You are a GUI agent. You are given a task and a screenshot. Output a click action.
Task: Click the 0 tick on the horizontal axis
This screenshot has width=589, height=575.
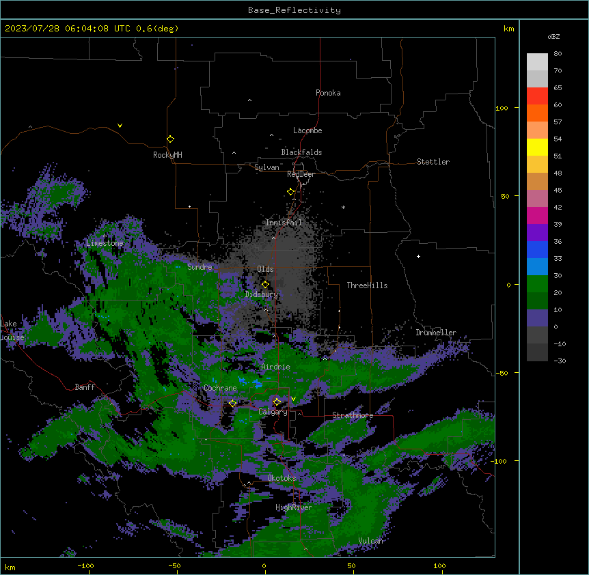click(x=264, y=566)
